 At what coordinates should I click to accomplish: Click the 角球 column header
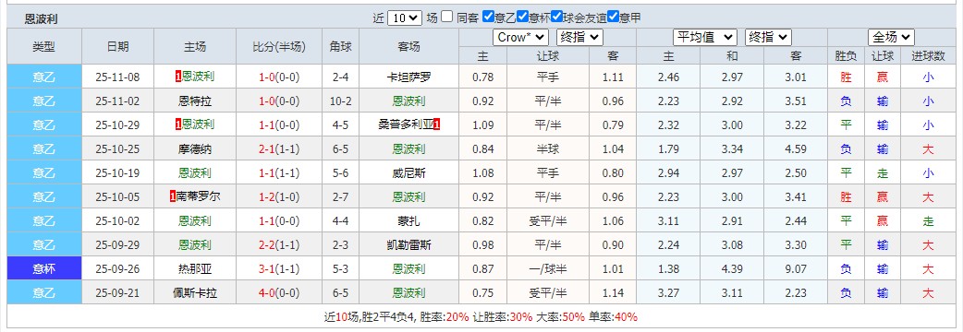pyautogui.click(x=340, y=46)
